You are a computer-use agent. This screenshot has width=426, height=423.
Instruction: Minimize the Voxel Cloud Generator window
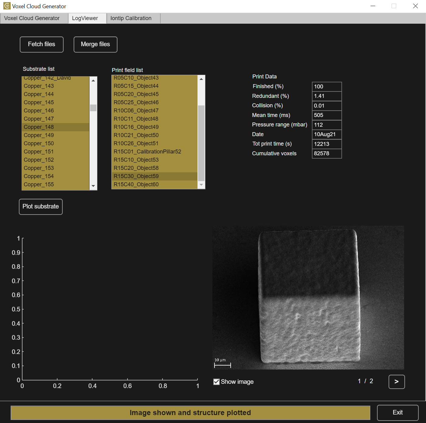click(x=373, y=6)
